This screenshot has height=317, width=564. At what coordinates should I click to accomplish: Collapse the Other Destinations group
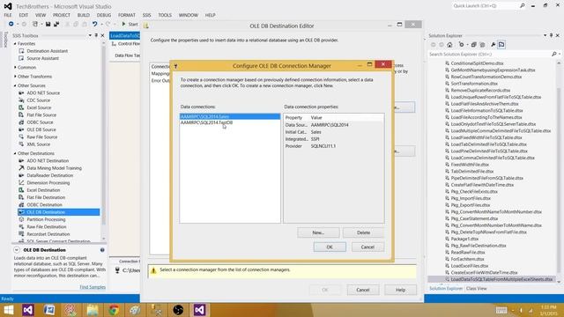[15, 153]
